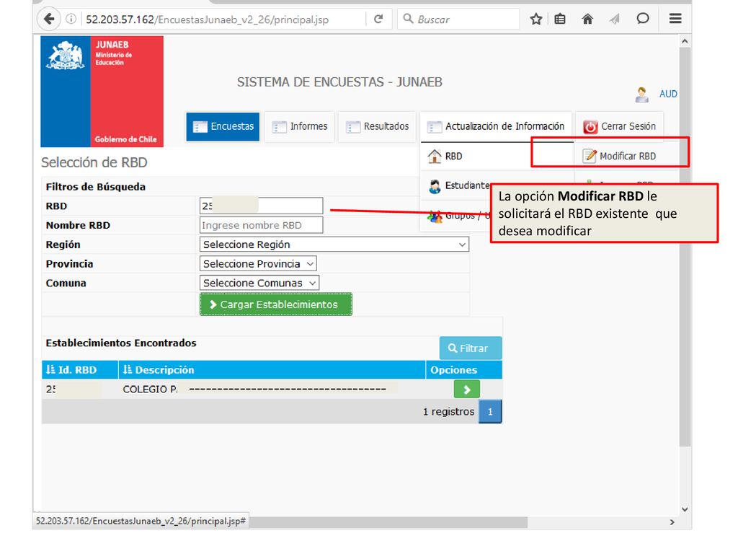Select the RBD submenu entry
The image size is (738, 554).
tap(497, 156)
